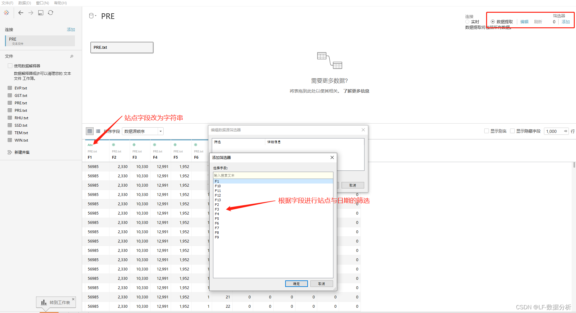Change F4 column number type icon
Image resolution: width=576 pixels, height=313 pixels.
(x=155, y=145)
